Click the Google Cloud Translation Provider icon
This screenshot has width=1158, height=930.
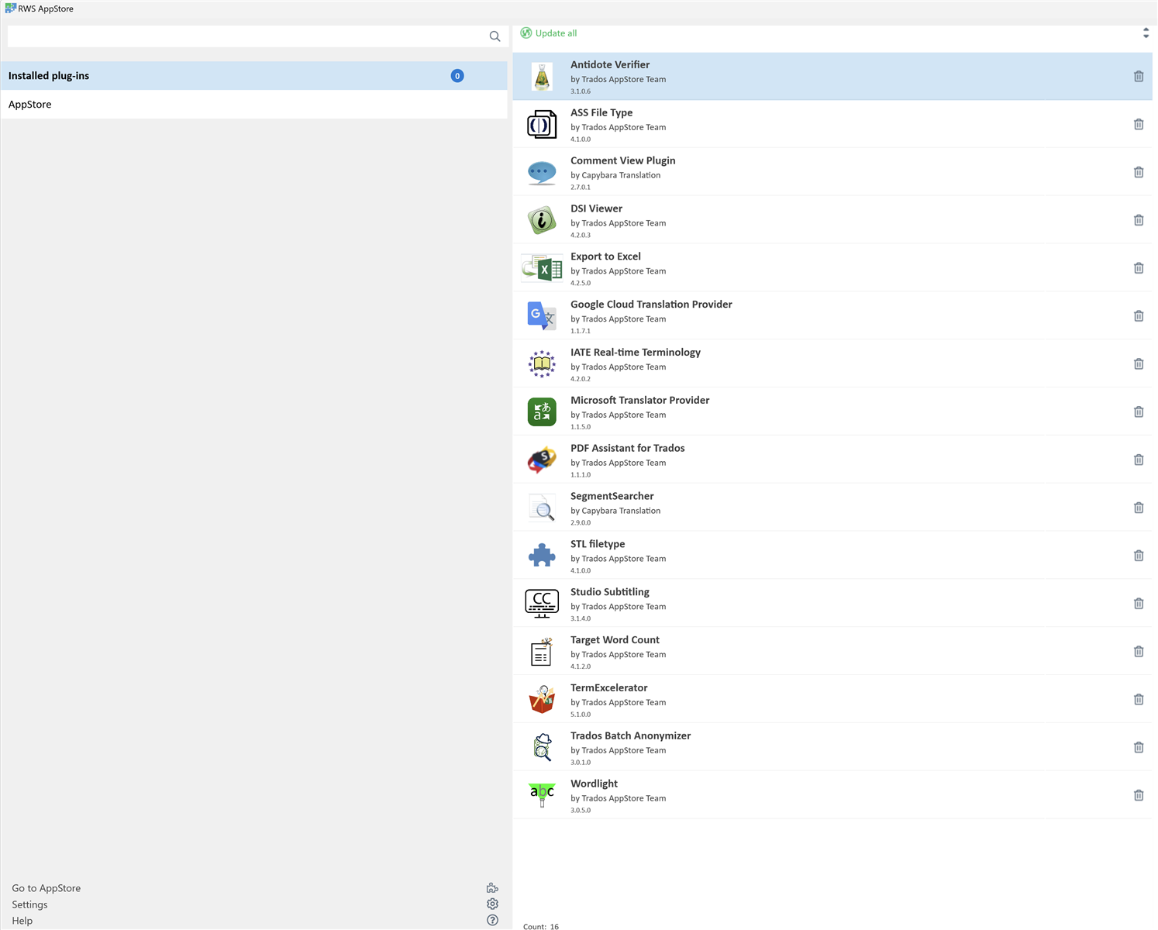(x=541, y=315)
